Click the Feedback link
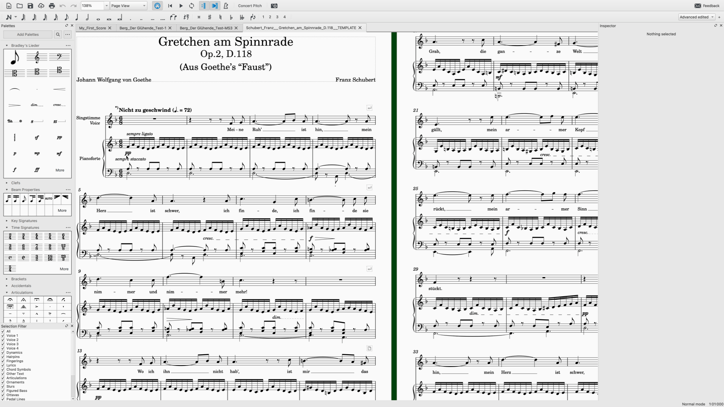 coord(707,6)
